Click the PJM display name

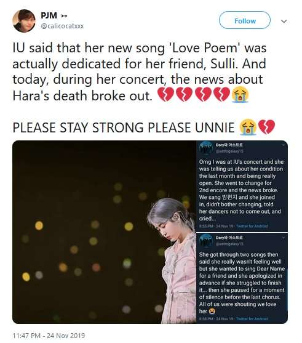(x=49, y=15)
